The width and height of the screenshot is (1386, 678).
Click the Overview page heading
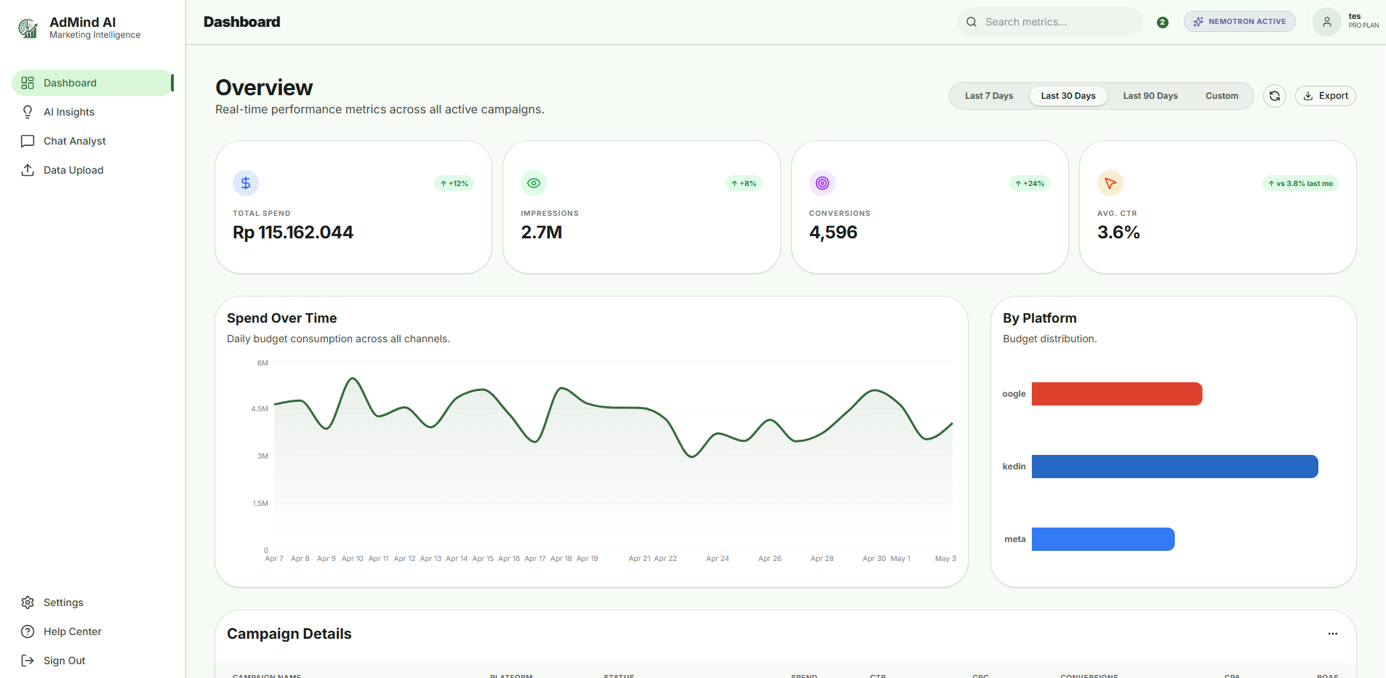[264, 87]
